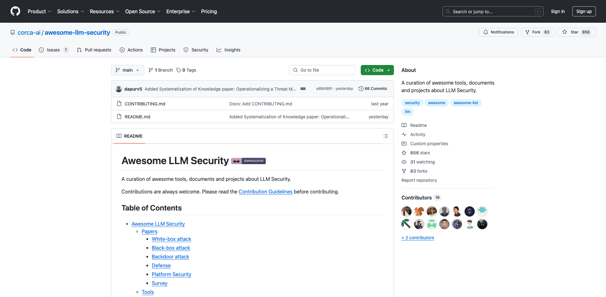The height and width of the screenshot is (297, 606).
Task: Click the awesome-list topic tag
Action: click(466, 103)
